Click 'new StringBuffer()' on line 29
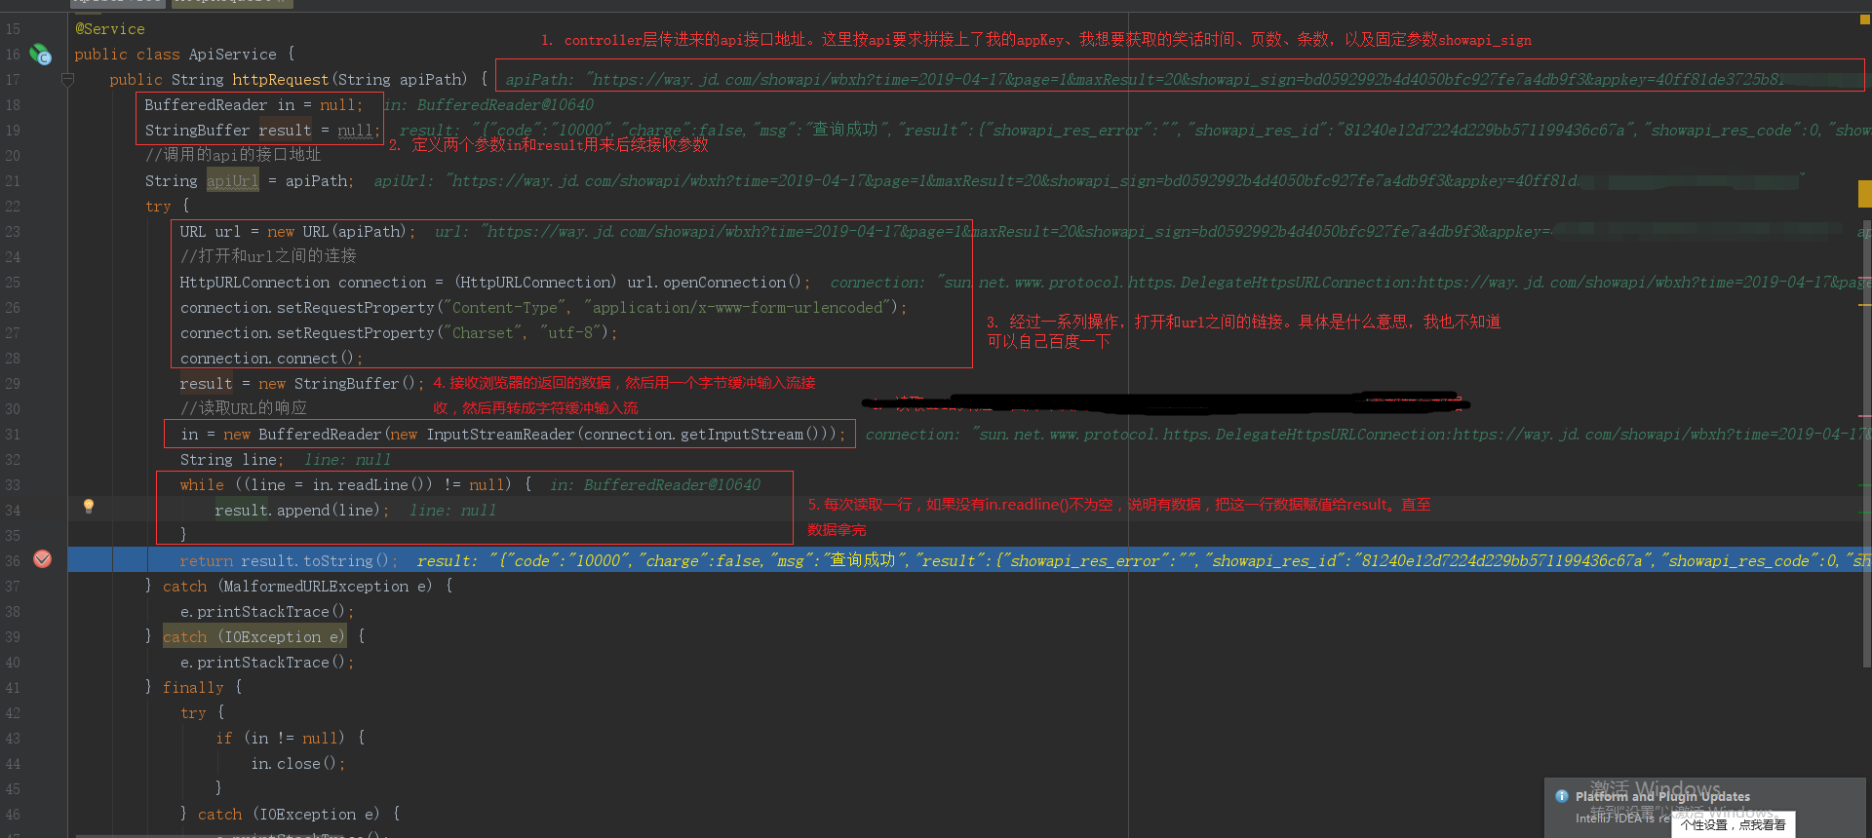The width and height of the screenshot is (1872, 838). click(336, 384)
